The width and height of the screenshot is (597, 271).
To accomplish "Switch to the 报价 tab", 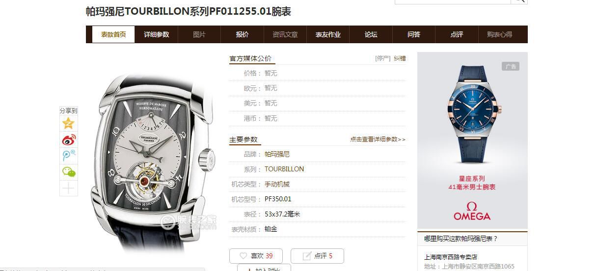I will (x=242, y=34).
